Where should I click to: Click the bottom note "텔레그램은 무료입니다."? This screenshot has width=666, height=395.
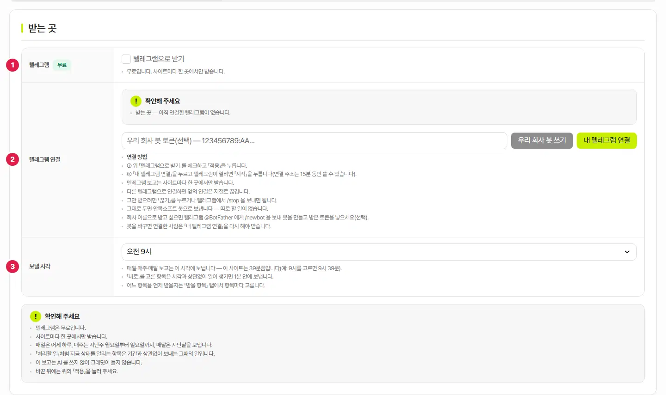click(61, 328)
